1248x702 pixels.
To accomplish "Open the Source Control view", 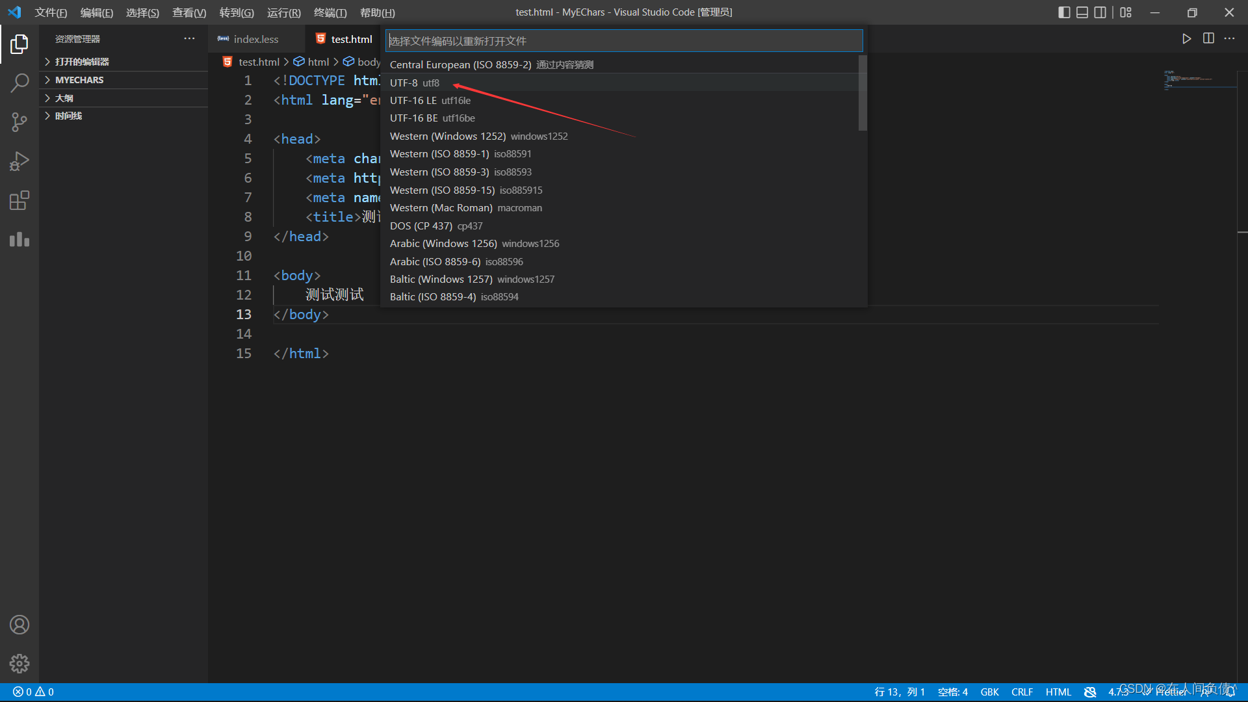I will pyautogui.click(x=19, y=122).
